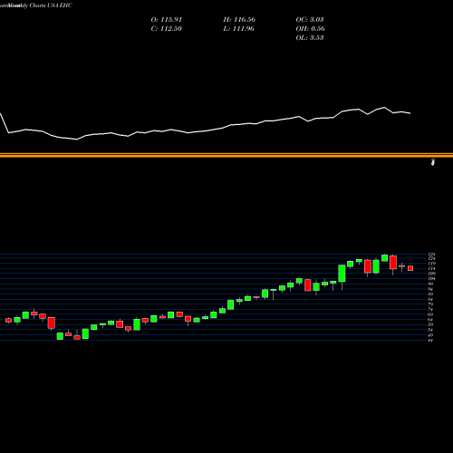453x453 pixels.
Task: Click the OC: 3.03 value
Action: [310, 20]
